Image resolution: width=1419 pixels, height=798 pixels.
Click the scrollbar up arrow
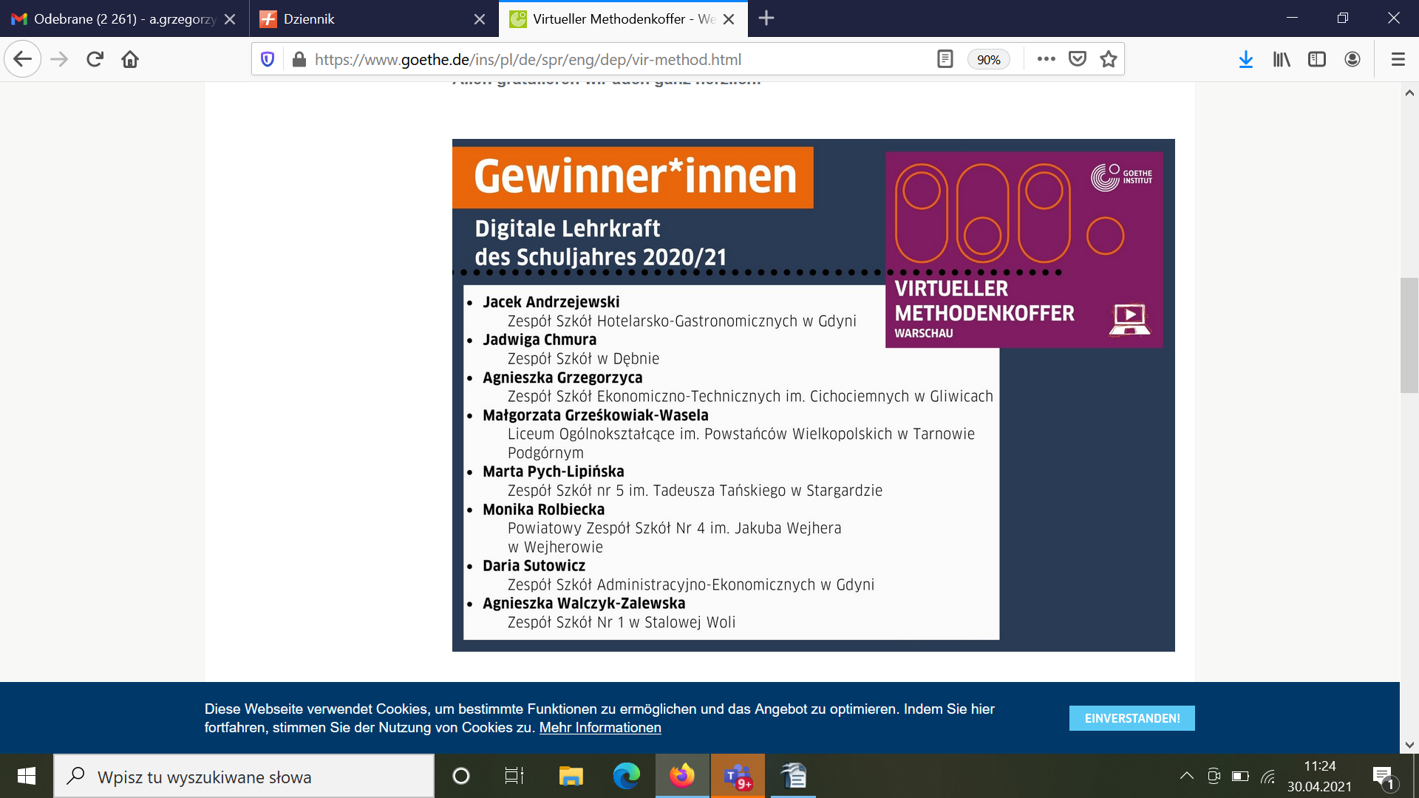coord(1409,93)
